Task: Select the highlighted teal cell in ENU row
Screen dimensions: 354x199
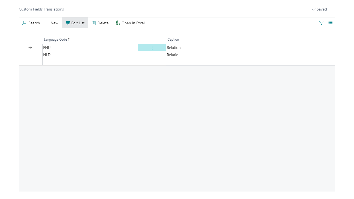Action: point(152,48)
